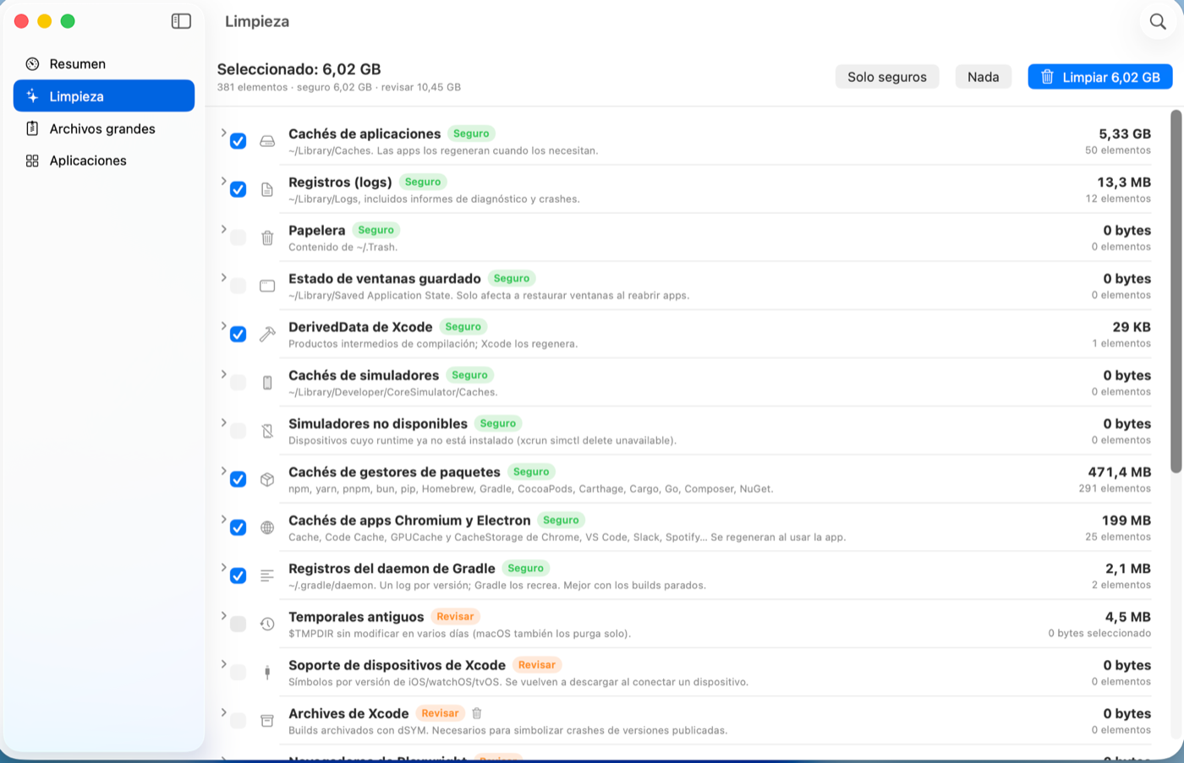Uncheck Cachés de apps Chromium y Electron checkbox
This screenshot has width=1184, height=763.
pyautogui.click(x=238, y=527)
